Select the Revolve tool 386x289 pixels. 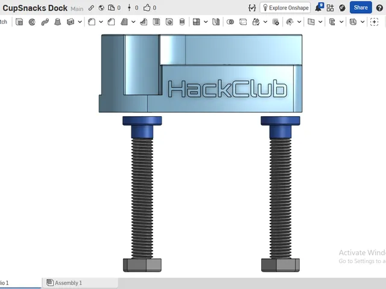coord(32,22)
